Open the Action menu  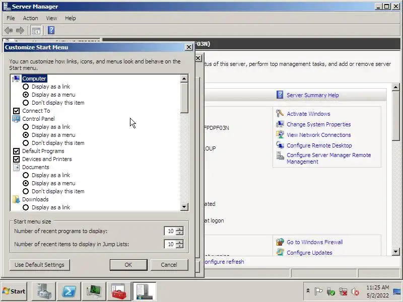tap(30, 18)
